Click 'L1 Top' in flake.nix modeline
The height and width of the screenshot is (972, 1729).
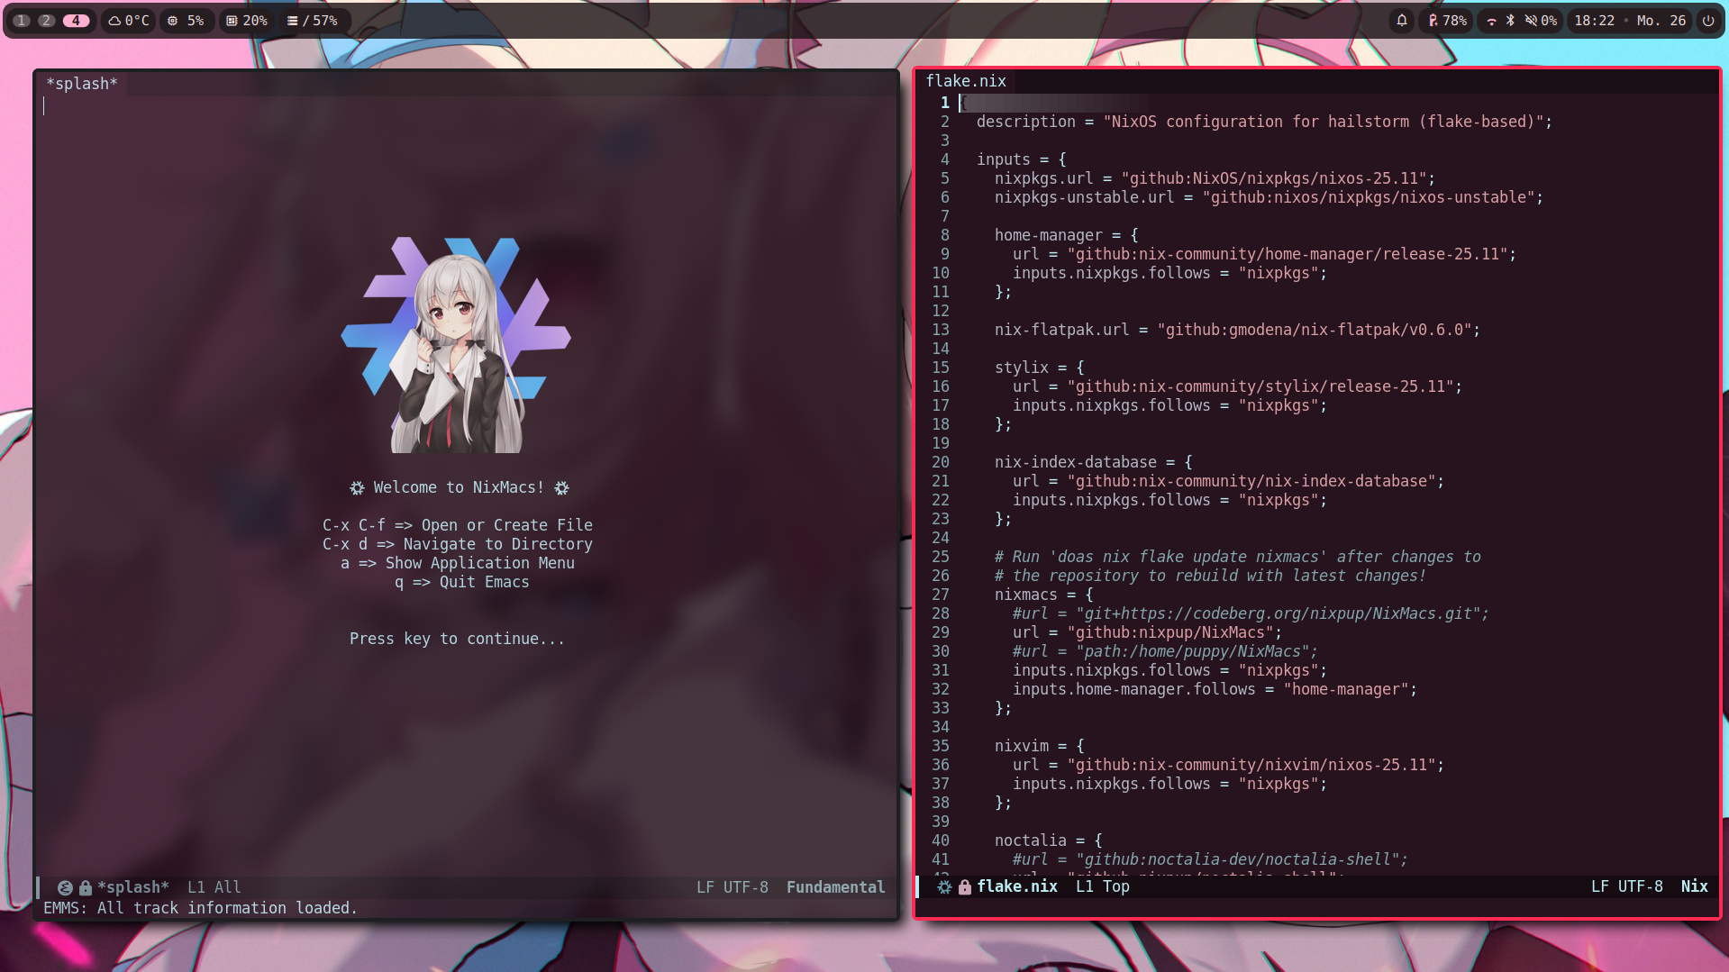tap(1103, 886)
